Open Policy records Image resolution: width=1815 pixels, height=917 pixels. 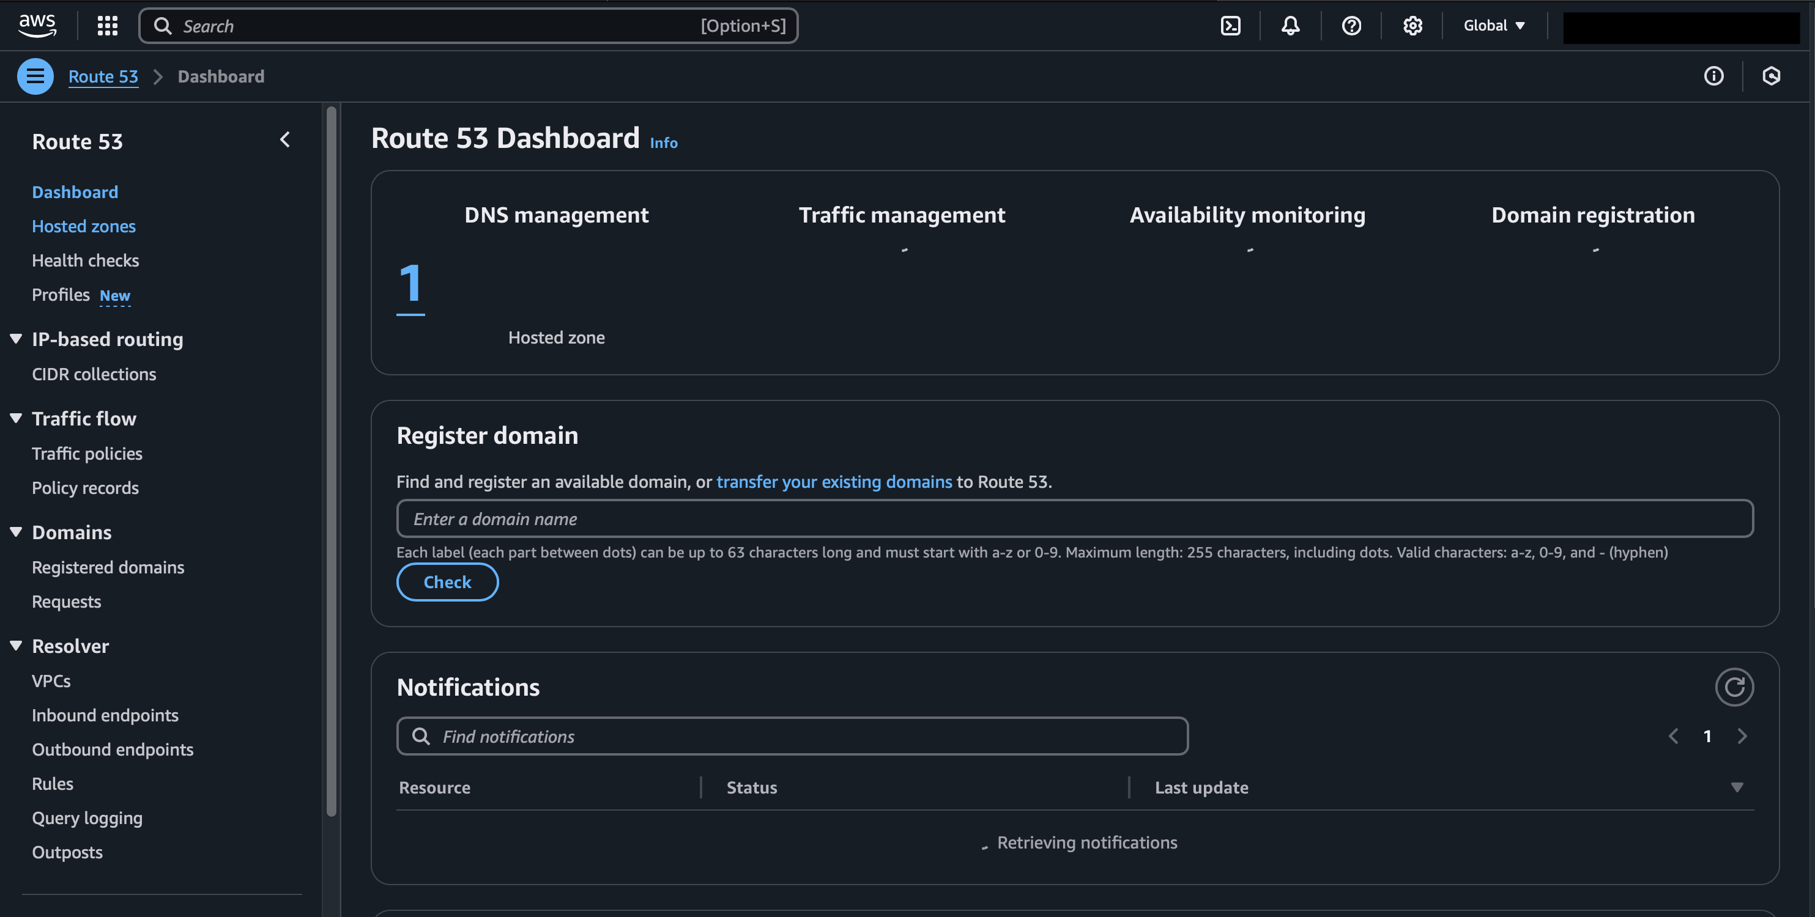pos(85,488)
